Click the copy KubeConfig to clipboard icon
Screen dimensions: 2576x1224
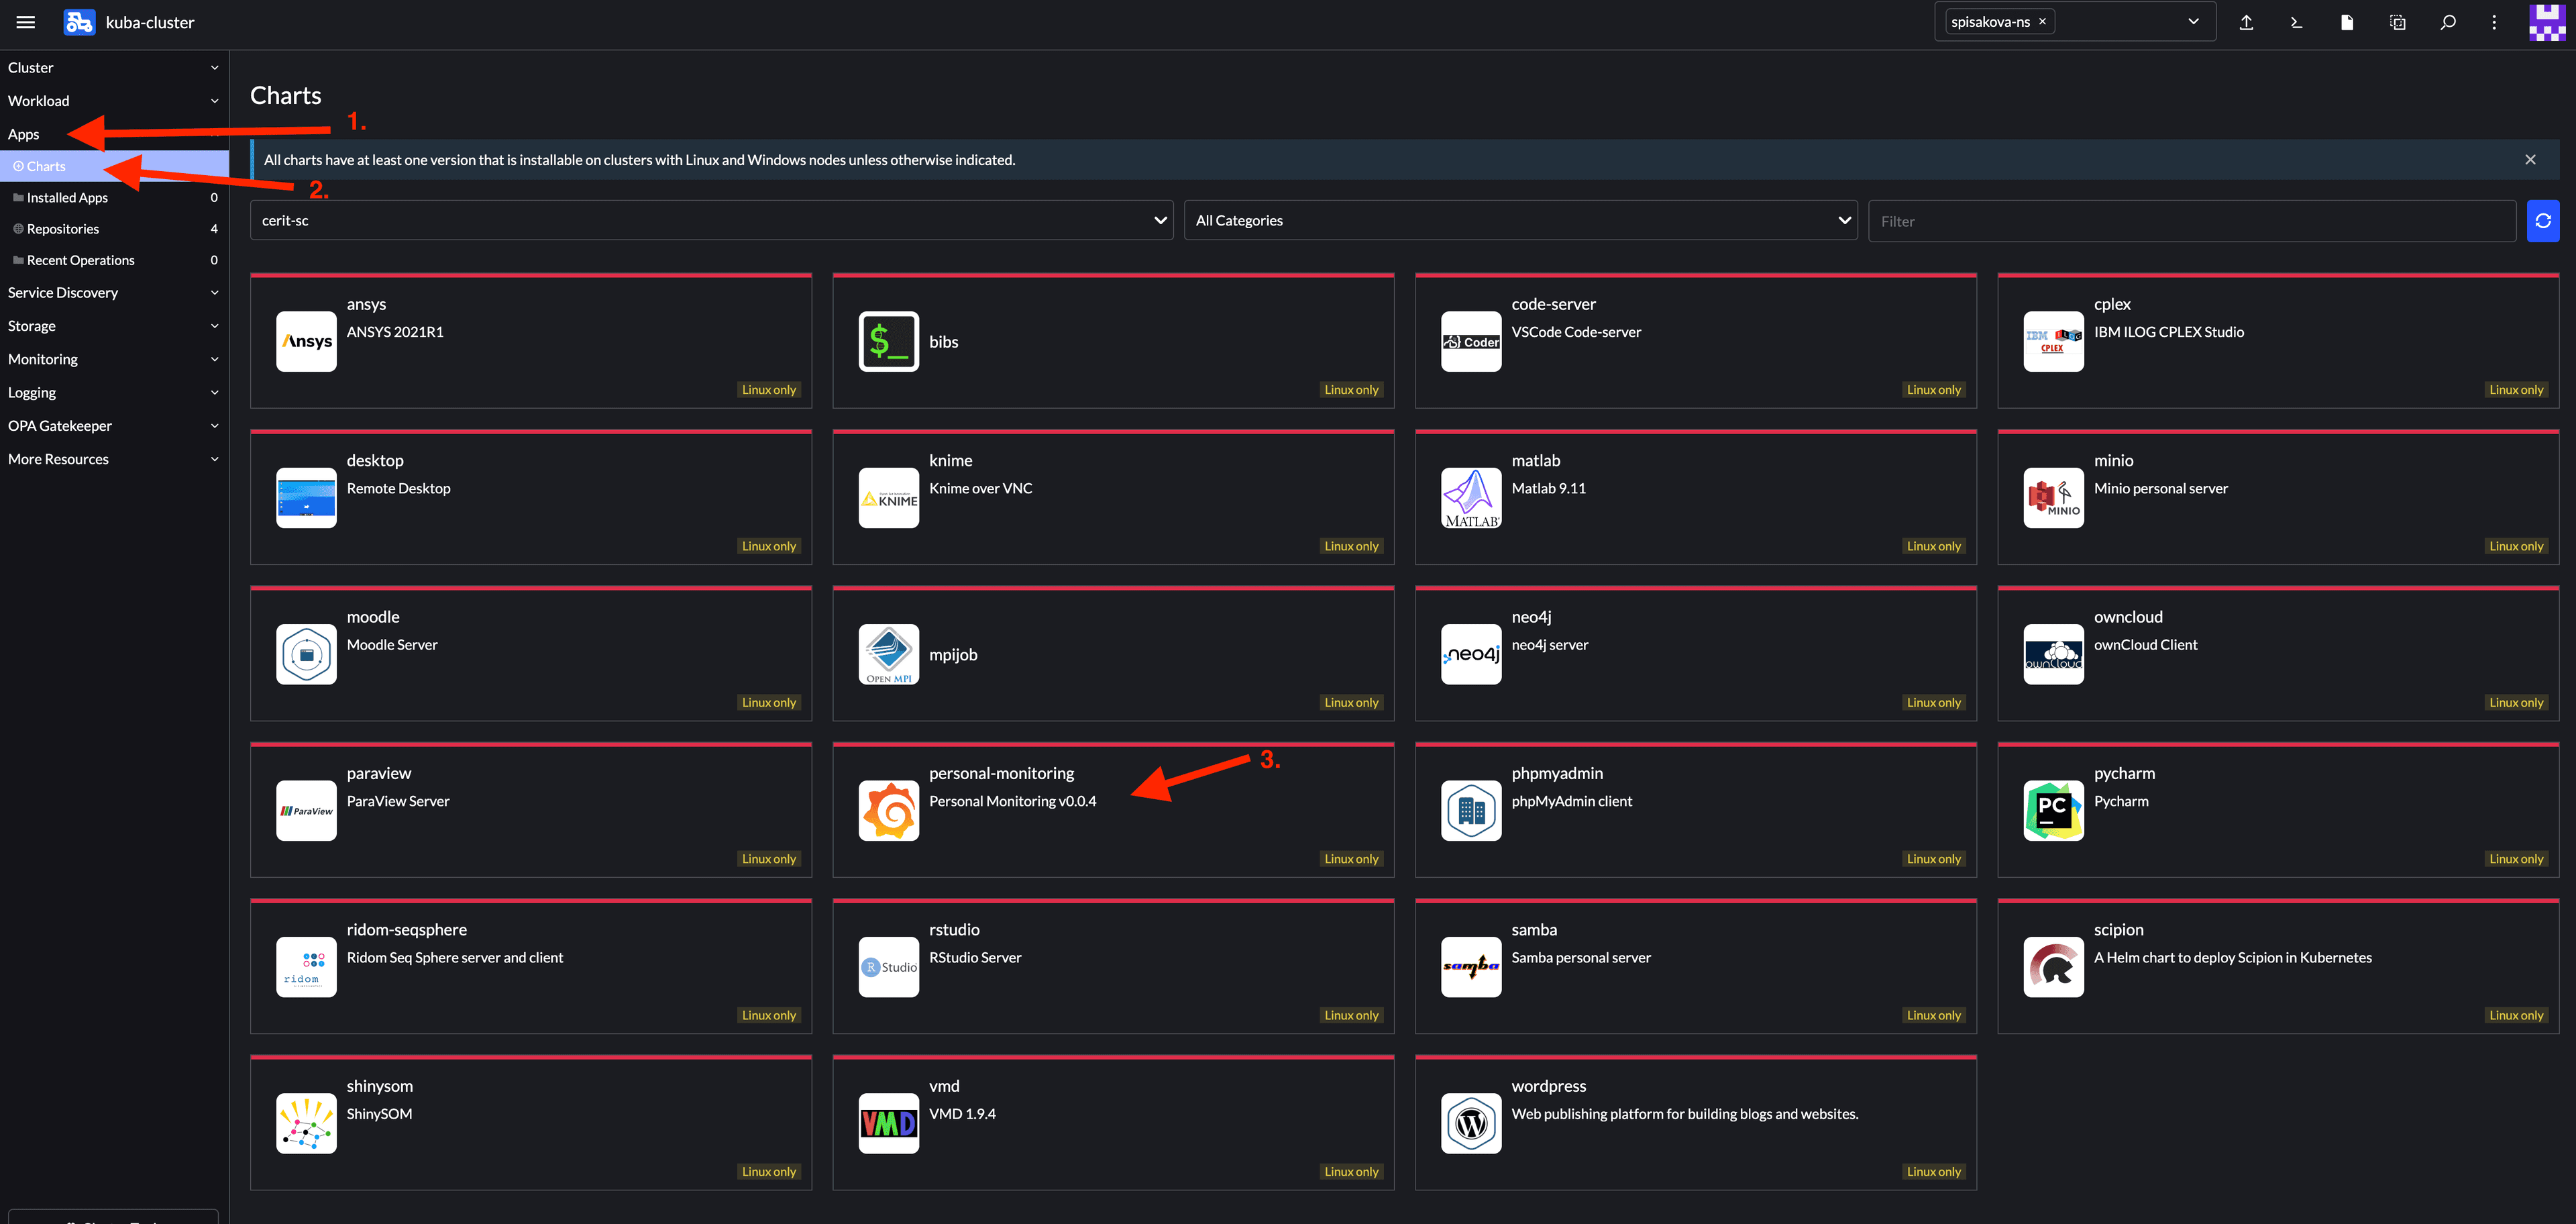pyautogui.click(x=2397, y=22)
